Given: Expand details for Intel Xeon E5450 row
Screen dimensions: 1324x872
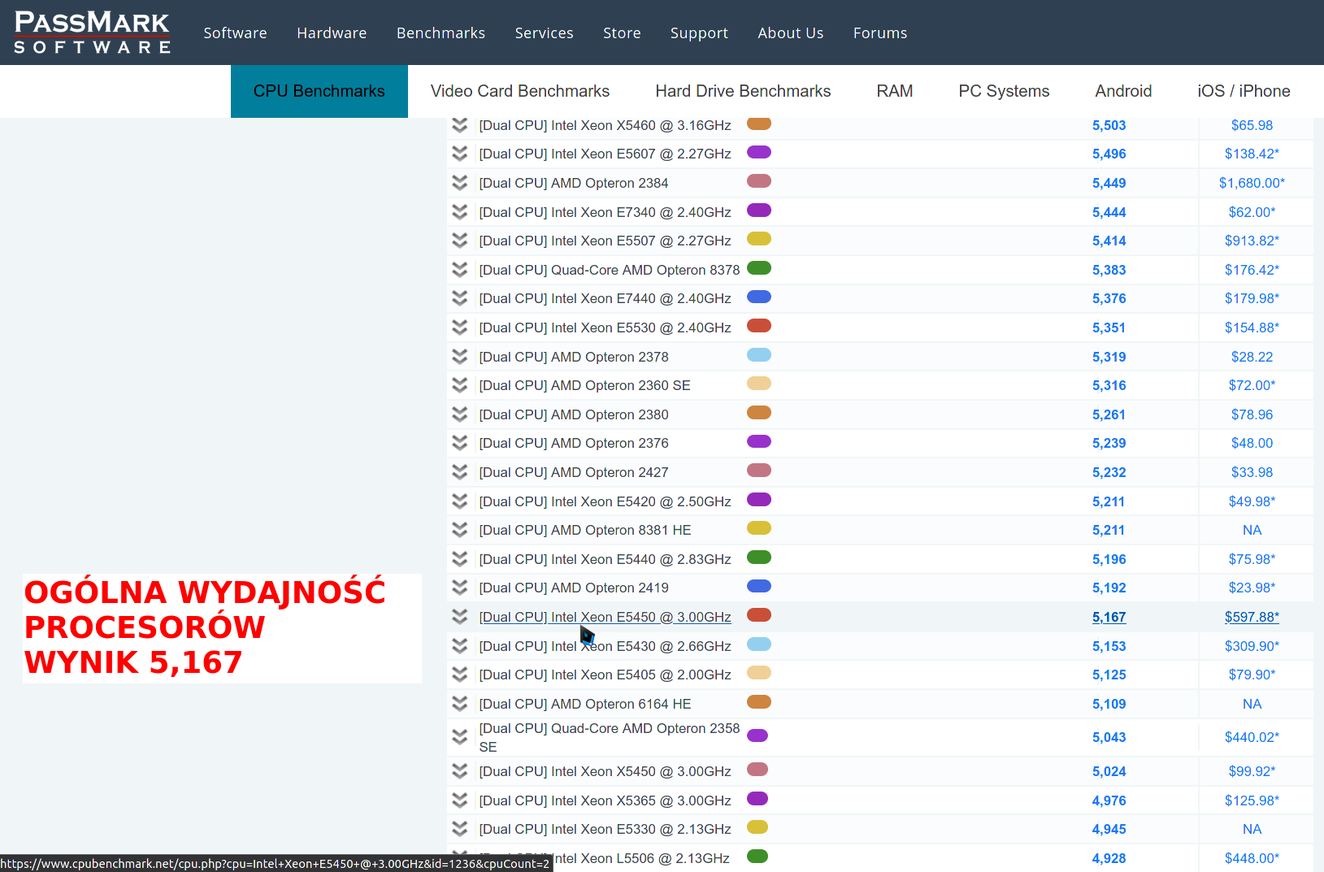Looking at the screenshot, I should pos(460,617).
